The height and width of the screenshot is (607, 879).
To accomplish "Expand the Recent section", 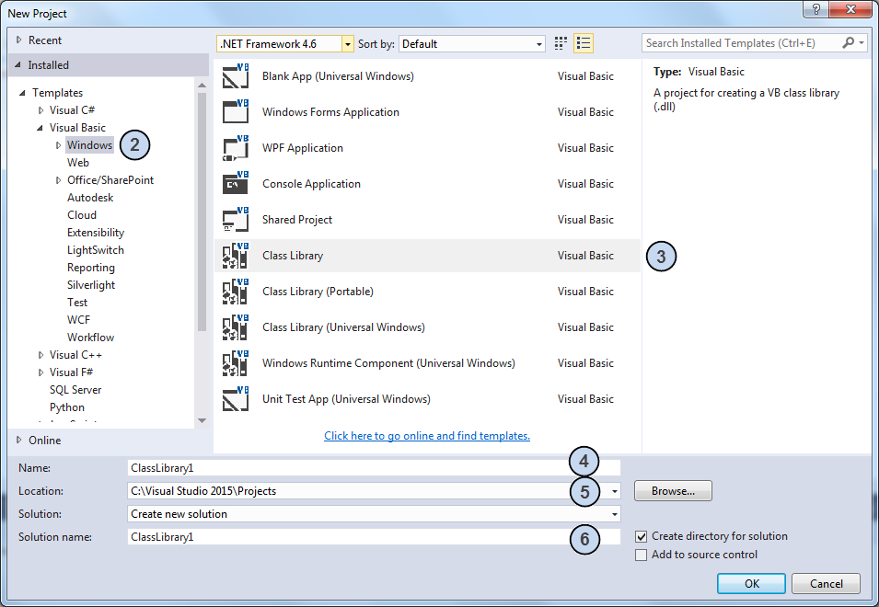I will pos(19,40).
